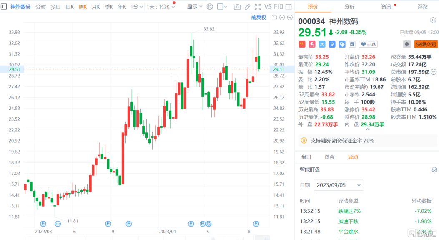Open the F10 company info

pyautogui.click(x=278, y=6)
